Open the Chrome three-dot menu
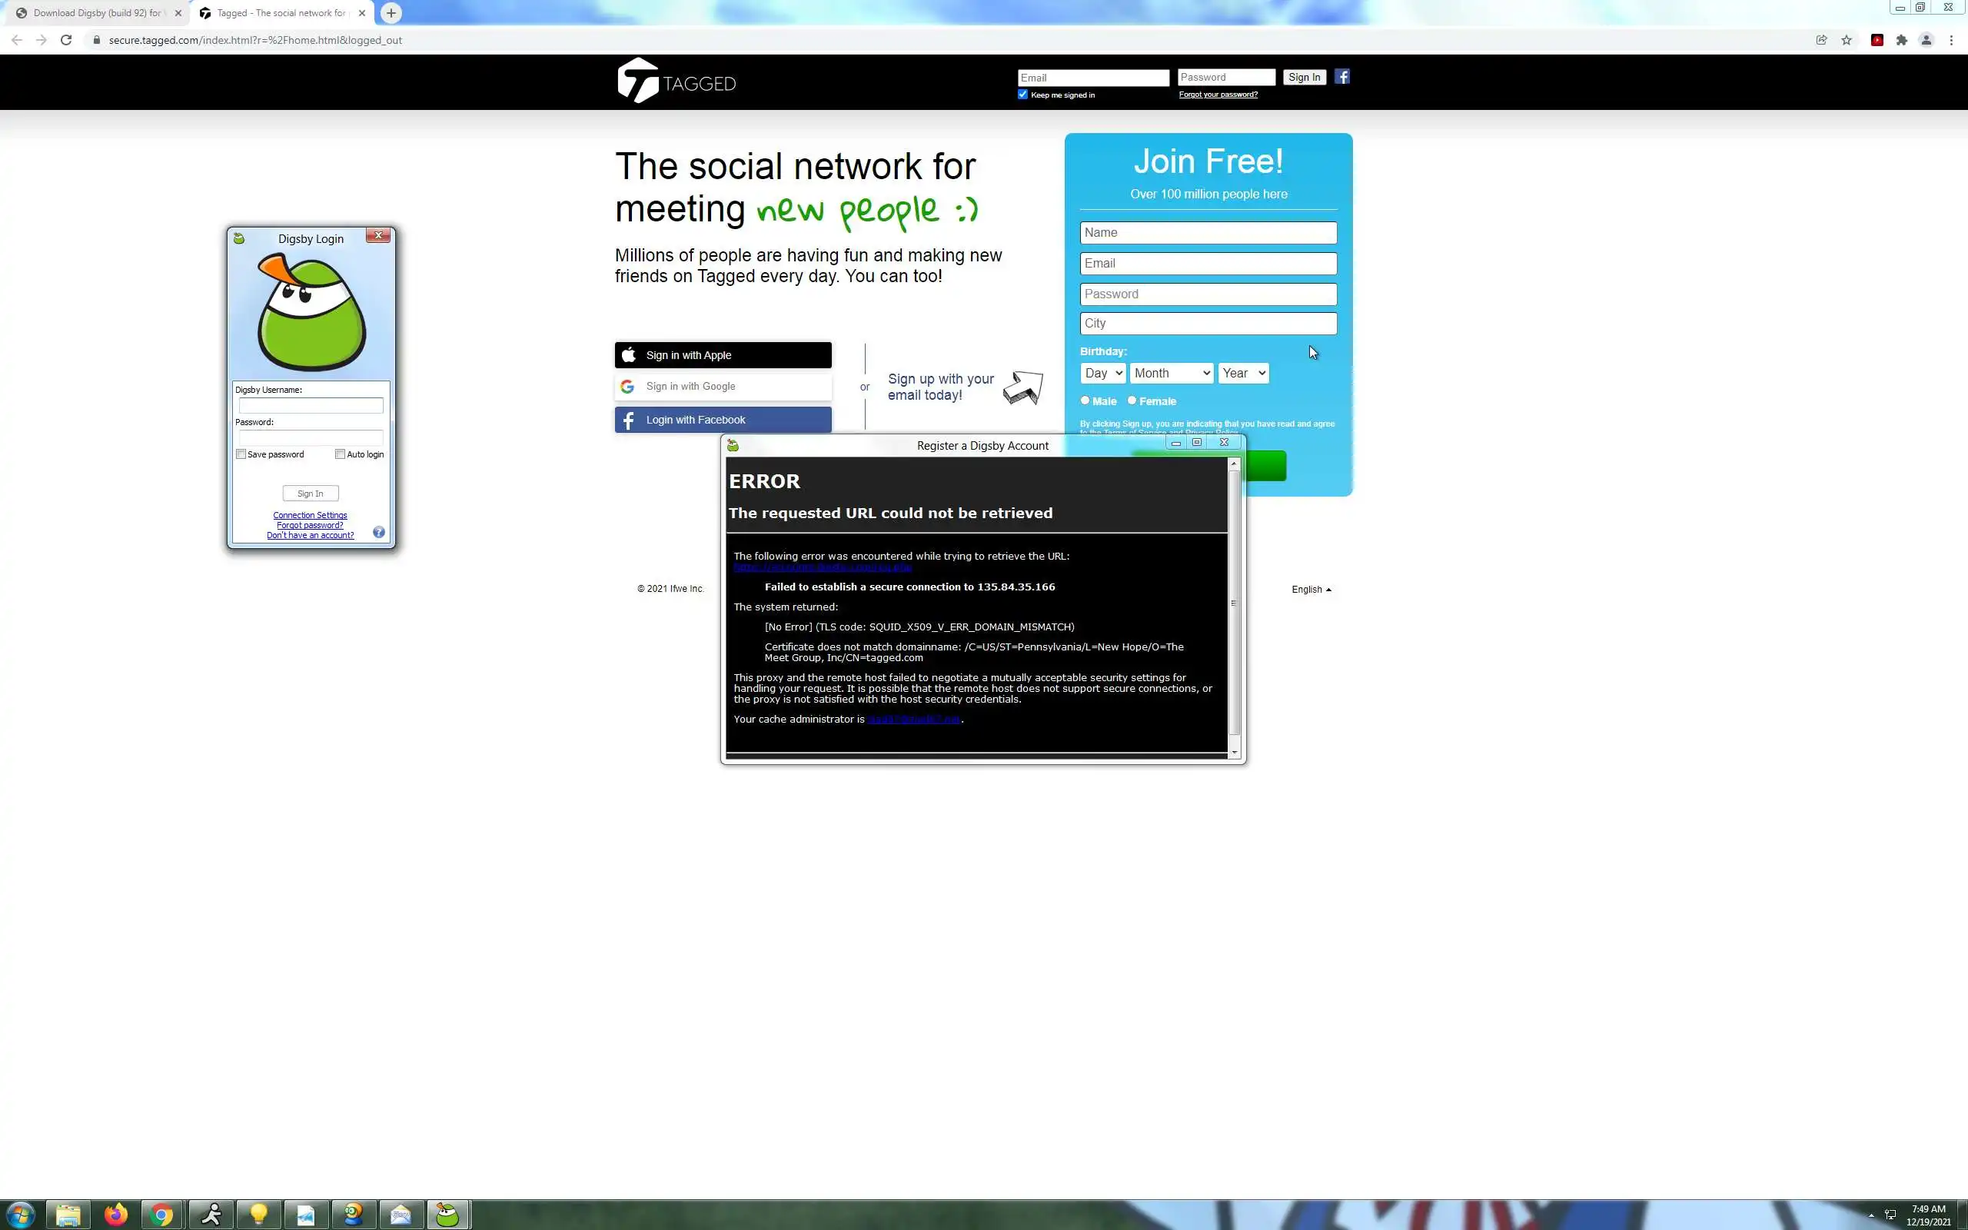Viewport: 1968px width, 1230px height. point(1951,40)
